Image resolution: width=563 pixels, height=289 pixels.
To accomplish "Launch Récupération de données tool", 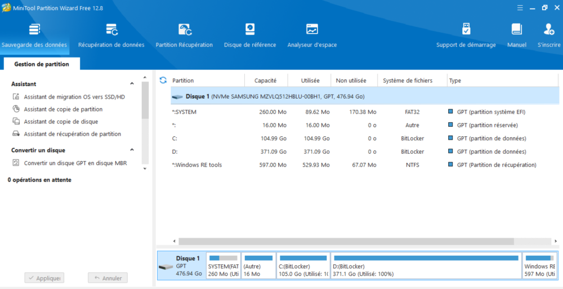I will point(111,35).
